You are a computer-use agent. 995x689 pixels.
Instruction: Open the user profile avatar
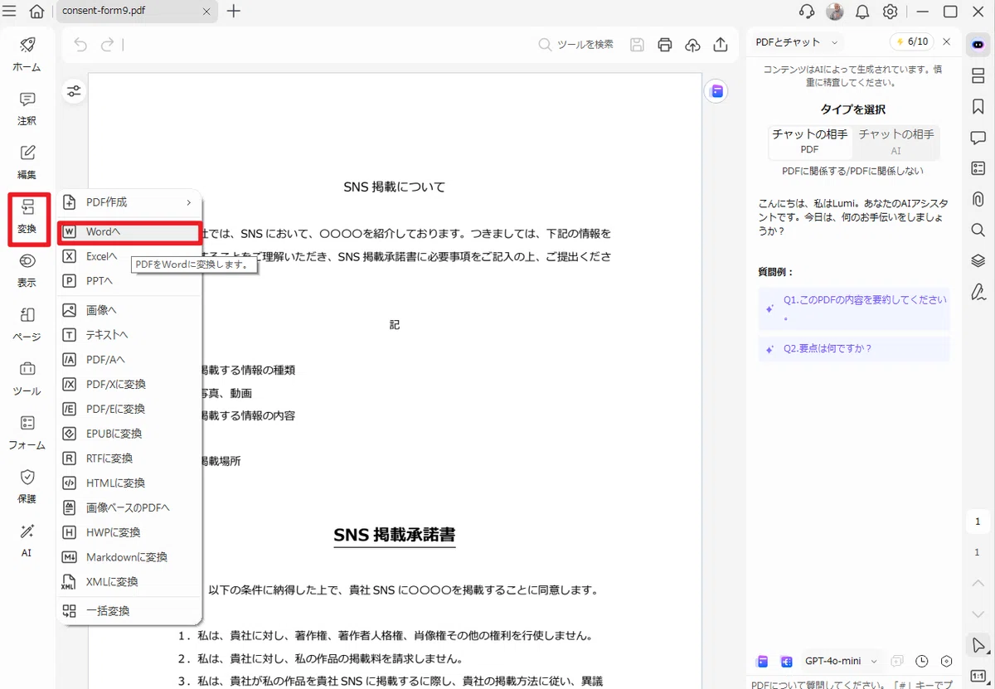point(834,12)
